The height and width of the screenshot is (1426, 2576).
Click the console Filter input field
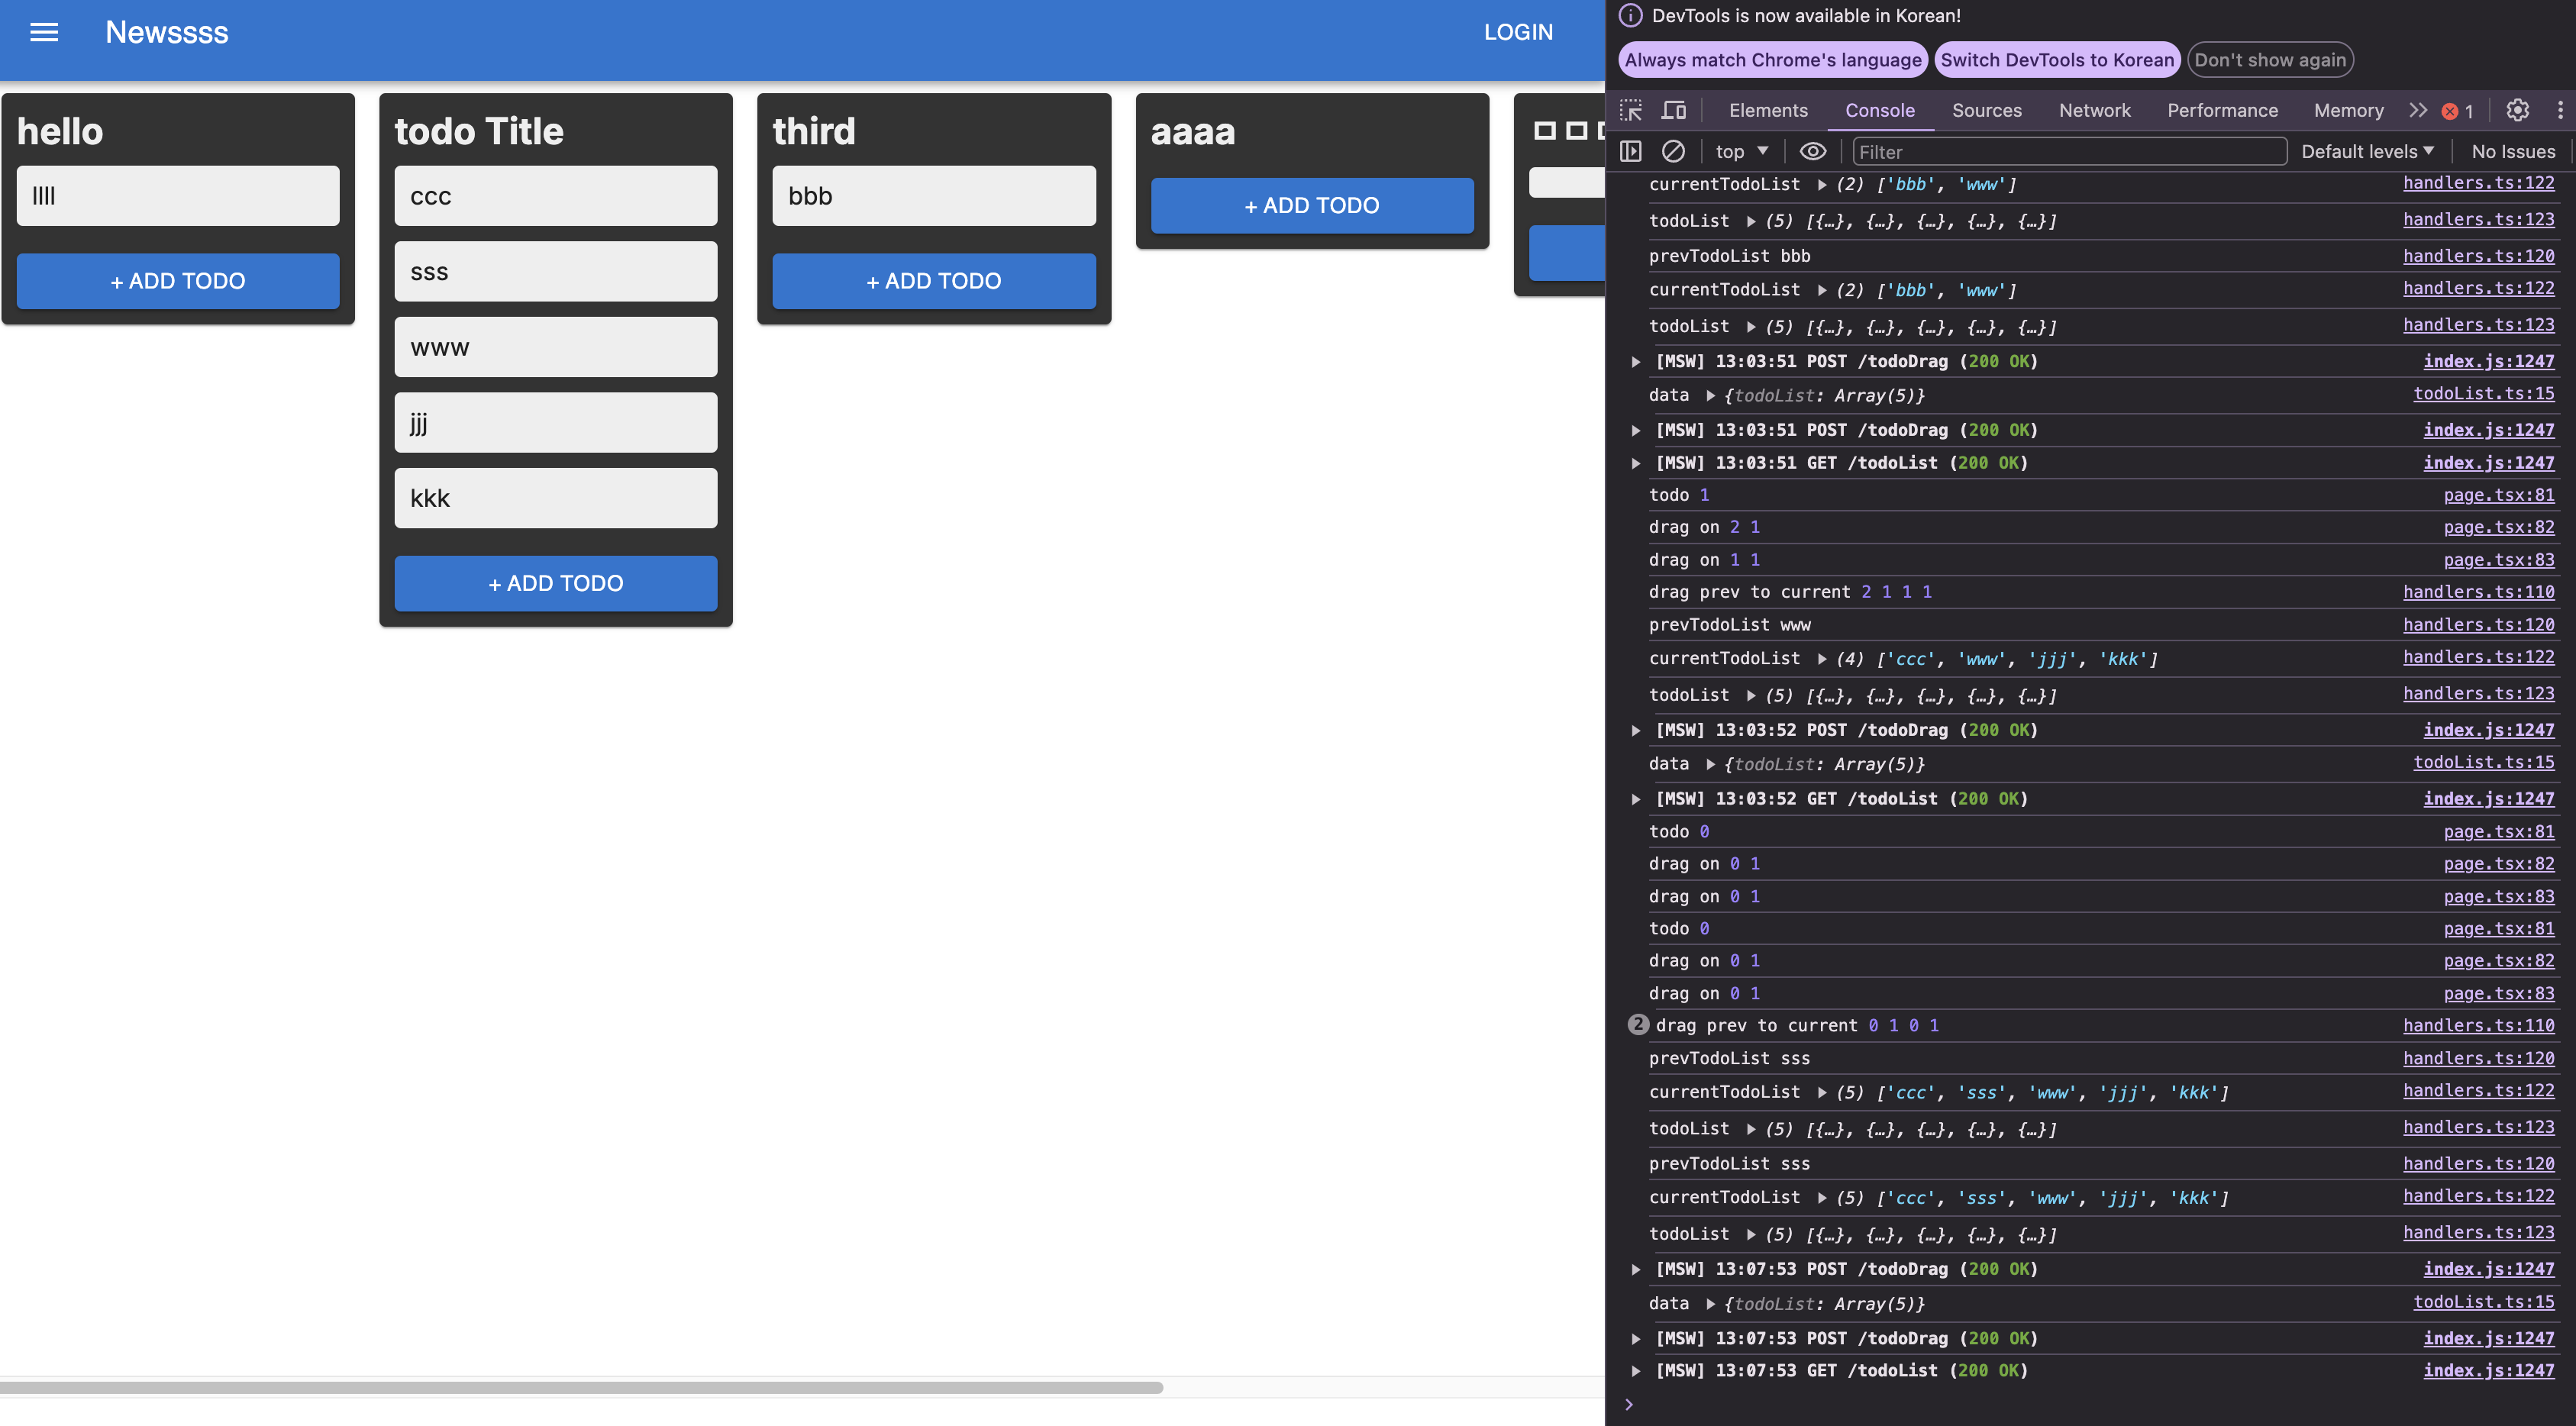click(2068, 151)
